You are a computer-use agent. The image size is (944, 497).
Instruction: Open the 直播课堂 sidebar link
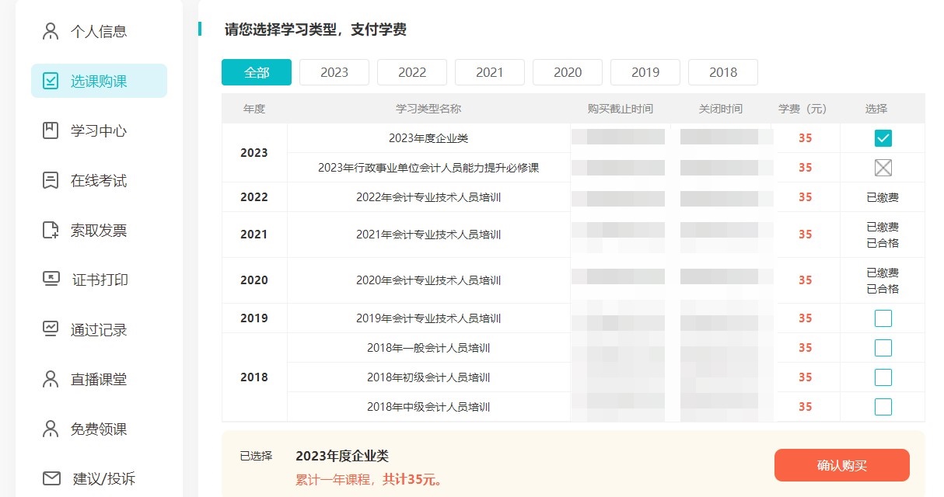[x=98, y=380]
